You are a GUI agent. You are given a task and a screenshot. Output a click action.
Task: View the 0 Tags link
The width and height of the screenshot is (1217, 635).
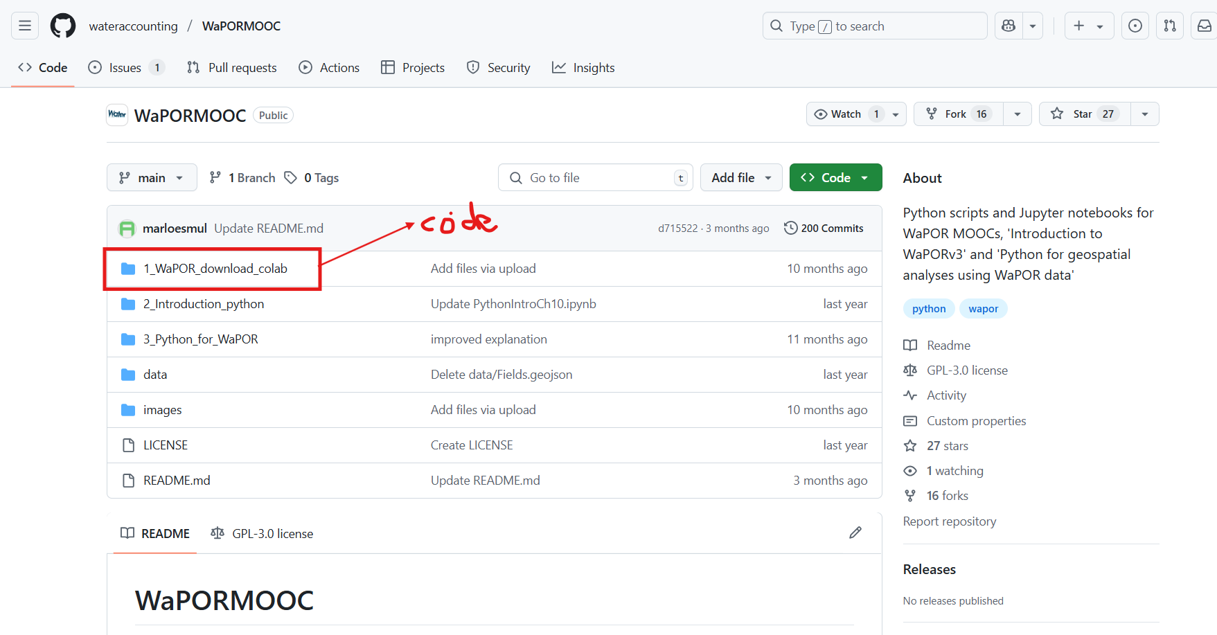click(312, 178)
